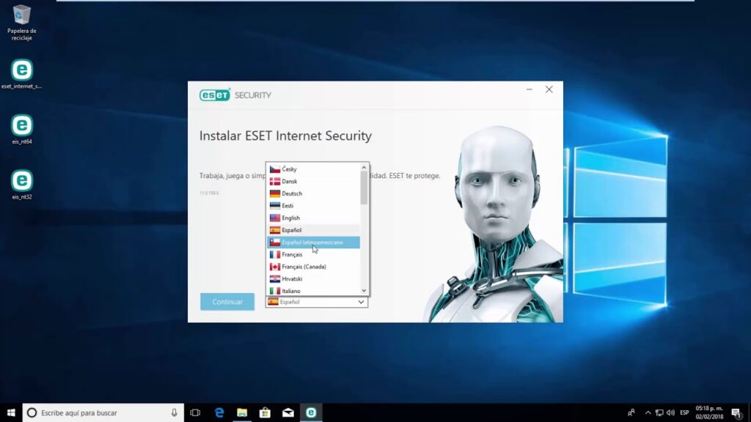The height and width of the screenshot is (422, 751).
Task: Open the taskbar clock and date
Action: pos(709,412)
